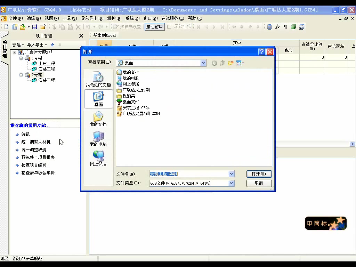Open the 查找范围 dropdown
Viewport: 356px width, 267px height.
203,63
